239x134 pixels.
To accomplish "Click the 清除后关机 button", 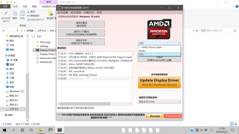I will click(x=81, y=42).
